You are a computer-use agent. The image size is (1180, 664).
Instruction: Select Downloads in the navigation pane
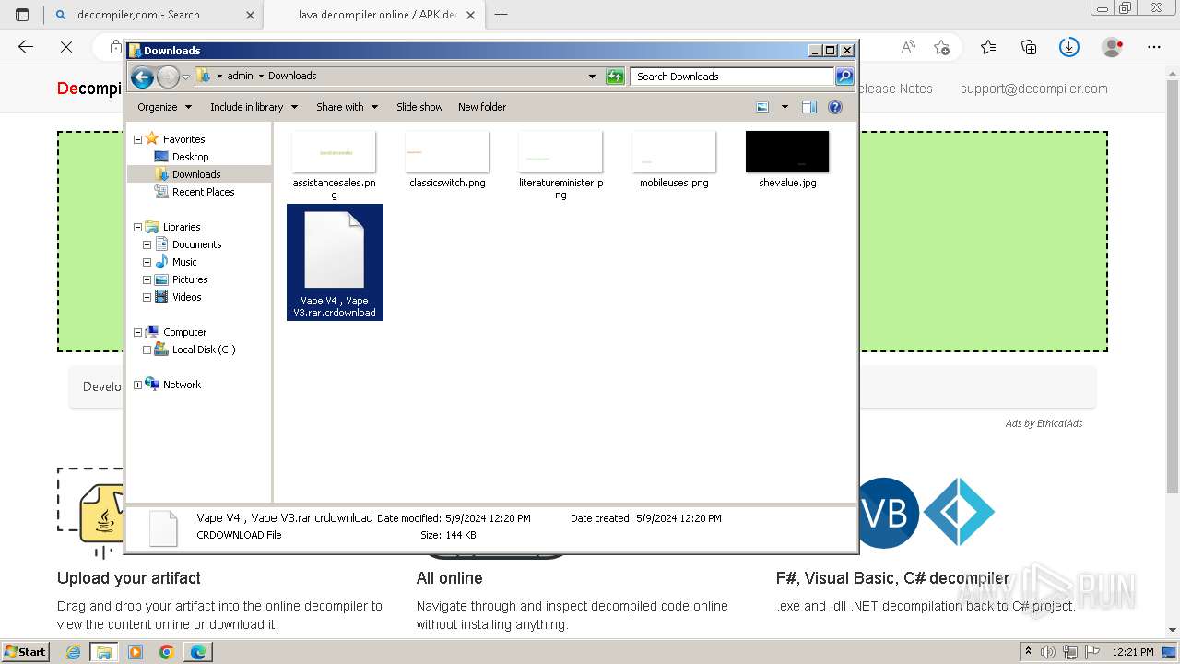pyautogui.click(x=196, y=174)
